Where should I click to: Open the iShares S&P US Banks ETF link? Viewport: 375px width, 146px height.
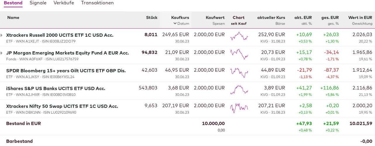[56, 89]
